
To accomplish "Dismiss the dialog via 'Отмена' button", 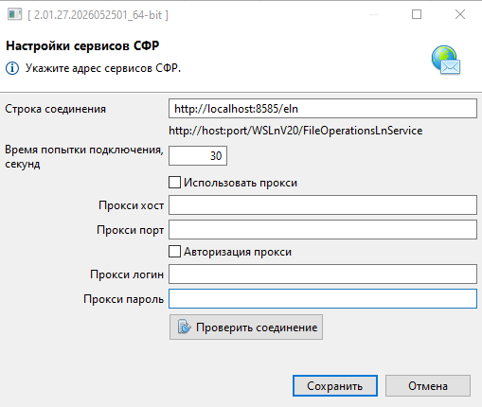I will [x=428, y=385].
